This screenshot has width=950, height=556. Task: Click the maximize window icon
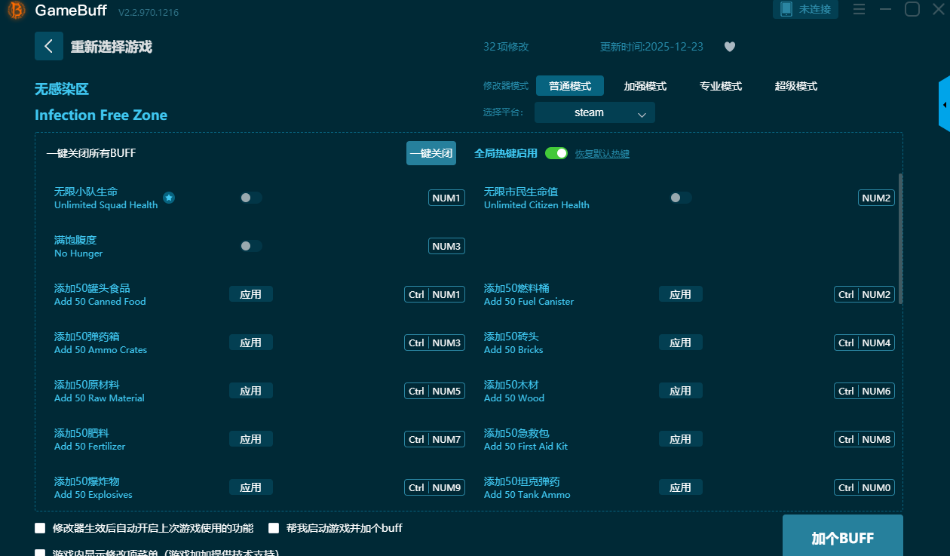pyautogui.click(x=912, y=9)
